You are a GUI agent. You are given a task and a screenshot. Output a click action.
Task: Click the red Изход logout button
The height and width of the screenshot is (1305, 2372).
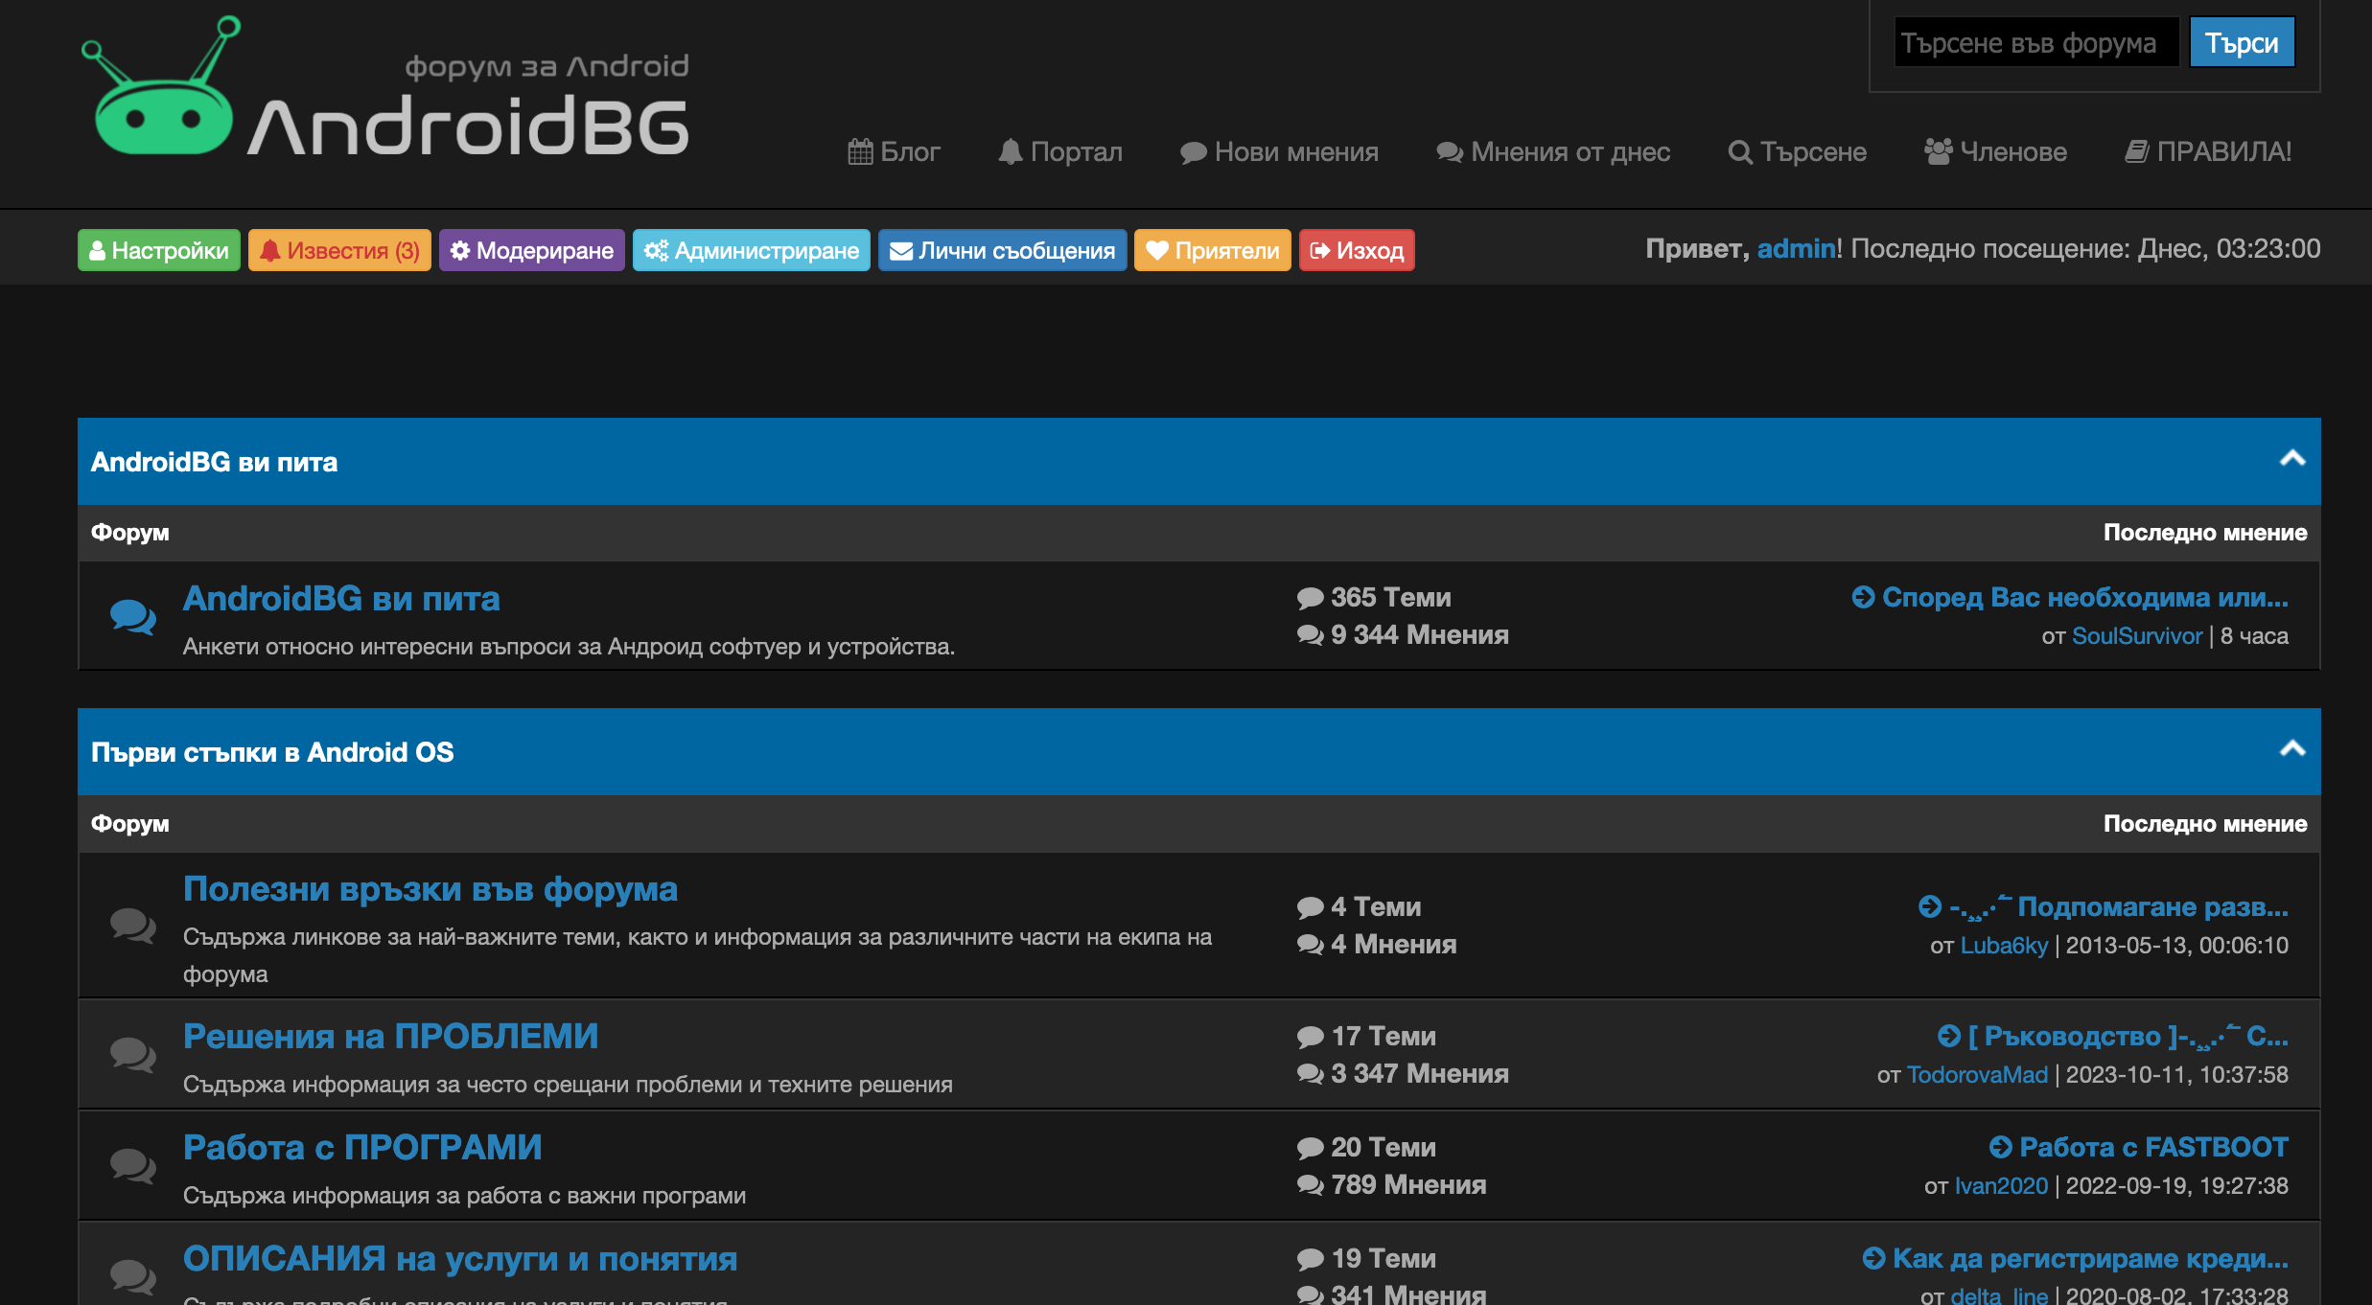[1356, 250]
